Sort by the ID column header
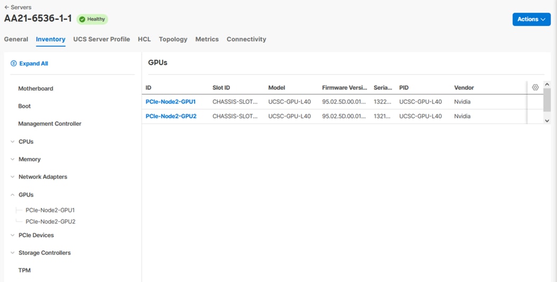The image size is (557, 282). coord(148,87)
